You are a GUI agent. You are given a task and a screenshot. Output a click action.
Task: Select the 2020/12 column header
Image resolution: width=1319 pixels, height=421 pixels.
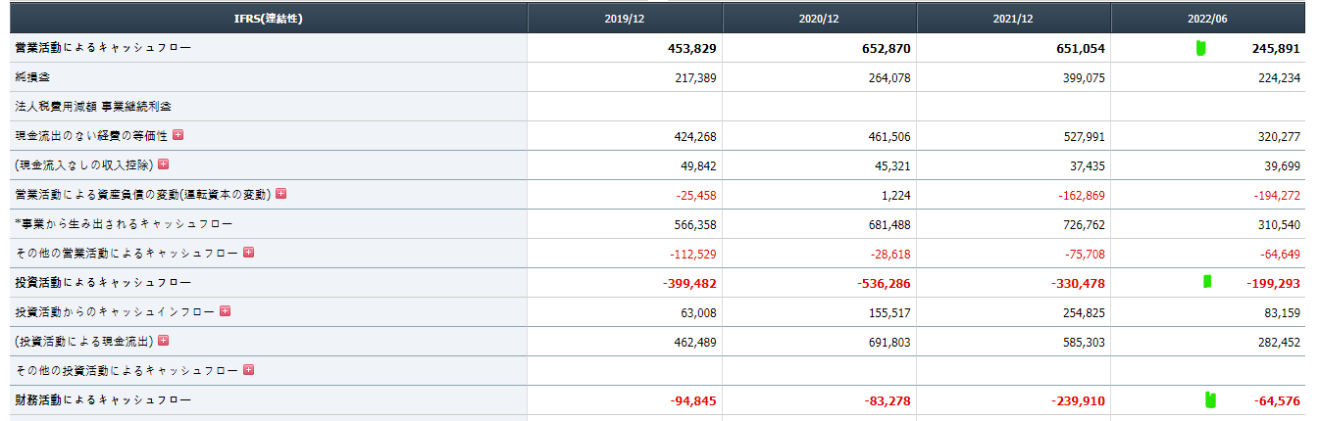pos(820,19)
